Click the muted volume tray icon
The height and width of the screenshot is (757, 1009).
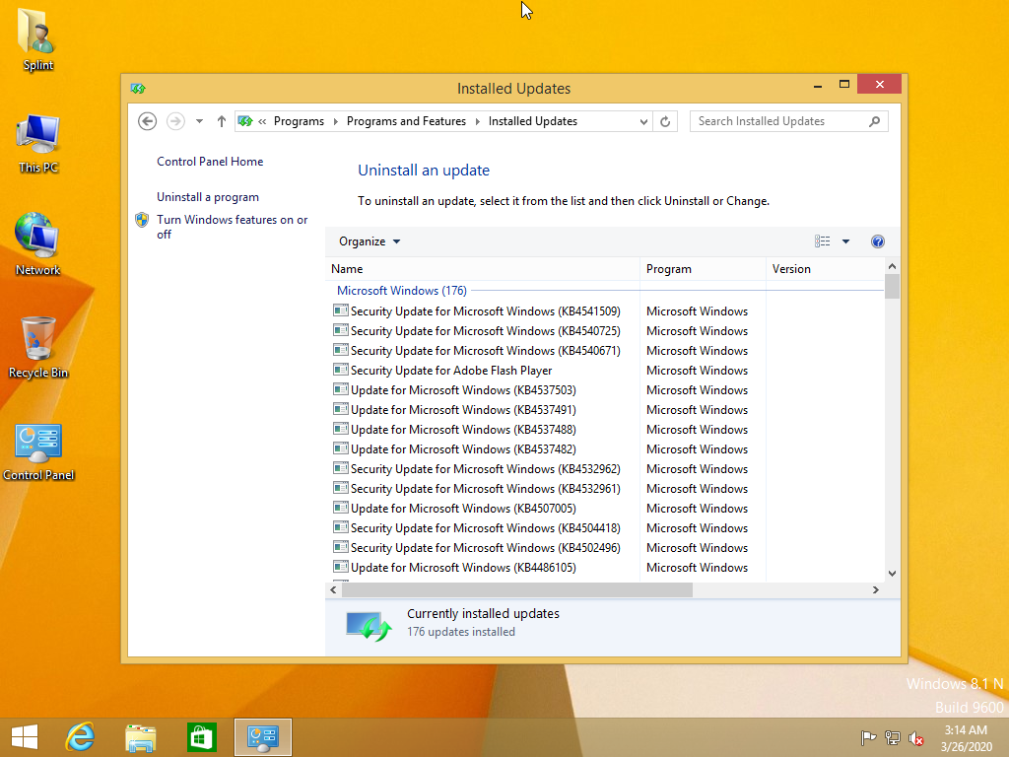pos(916,738)
